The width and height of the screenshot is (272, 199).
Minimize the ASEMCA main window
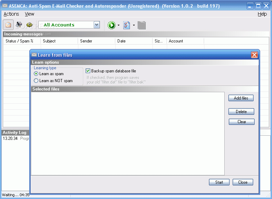250,6
